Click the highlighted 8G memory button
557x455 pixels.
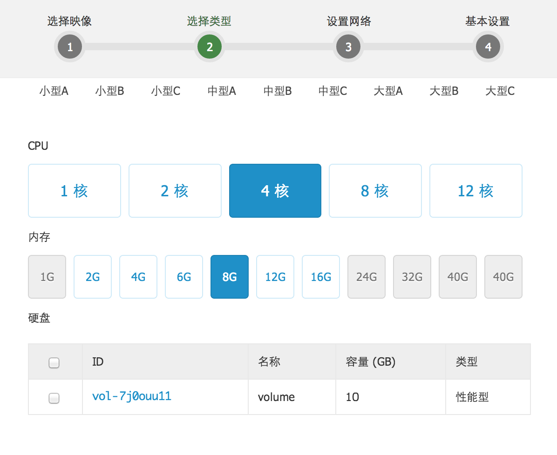tap(230, 277)
